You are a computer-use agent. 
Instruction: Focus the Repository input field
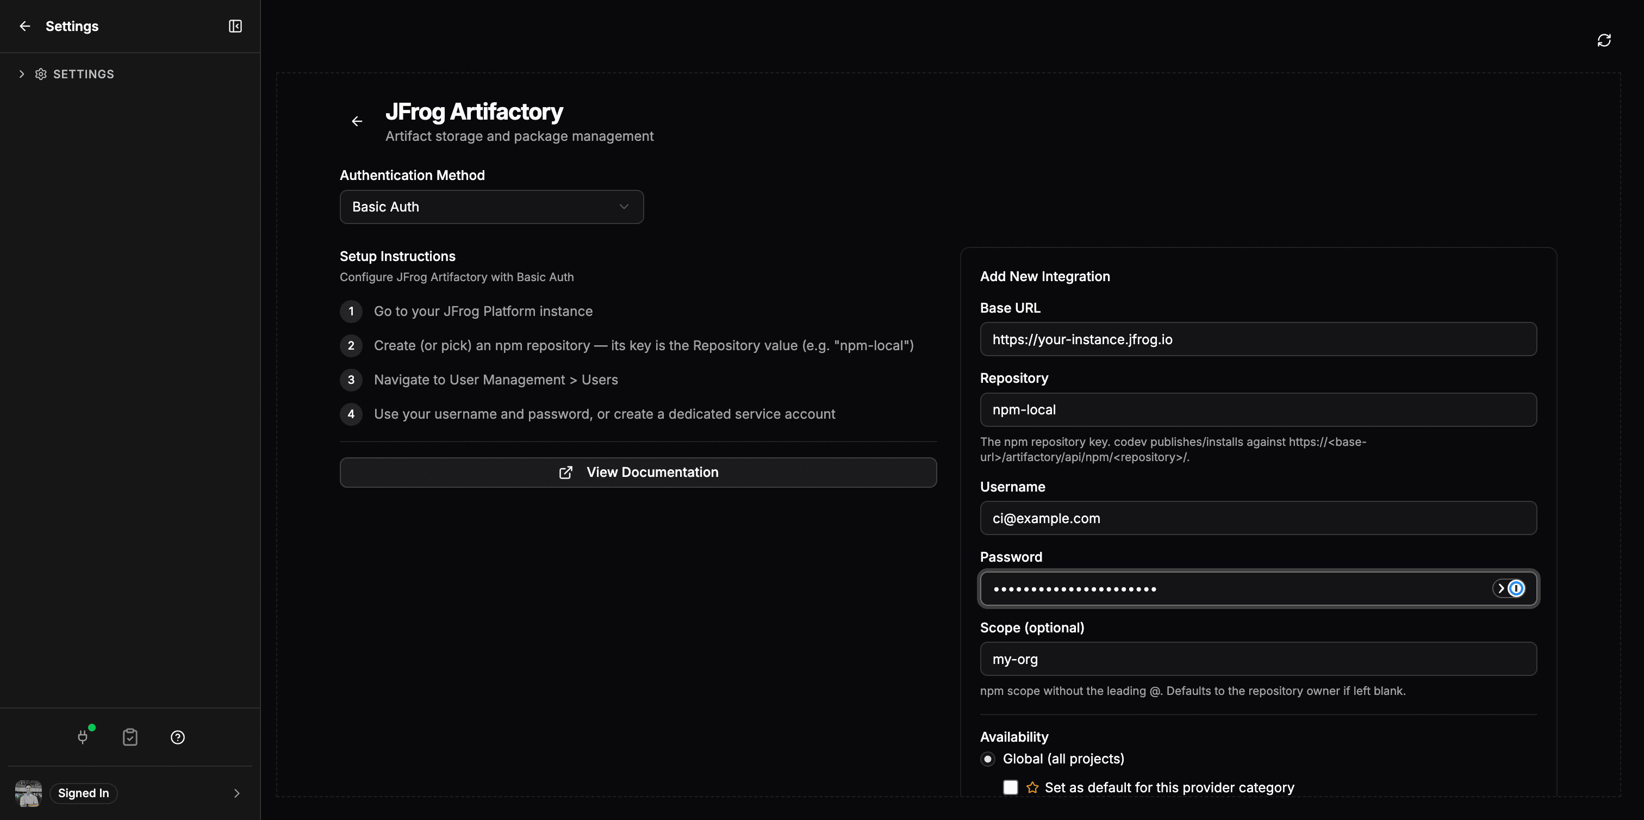1258,409
